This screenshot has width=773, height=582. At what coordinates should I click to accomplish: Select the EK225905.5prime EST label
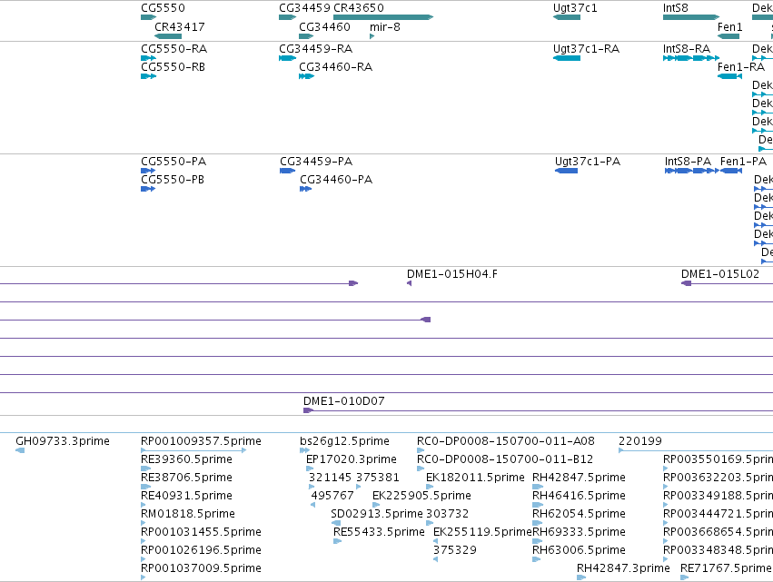coord(421,496)
